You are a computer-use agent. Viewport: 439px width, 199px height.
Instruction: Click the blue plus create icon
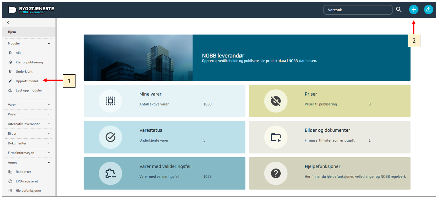413,10
